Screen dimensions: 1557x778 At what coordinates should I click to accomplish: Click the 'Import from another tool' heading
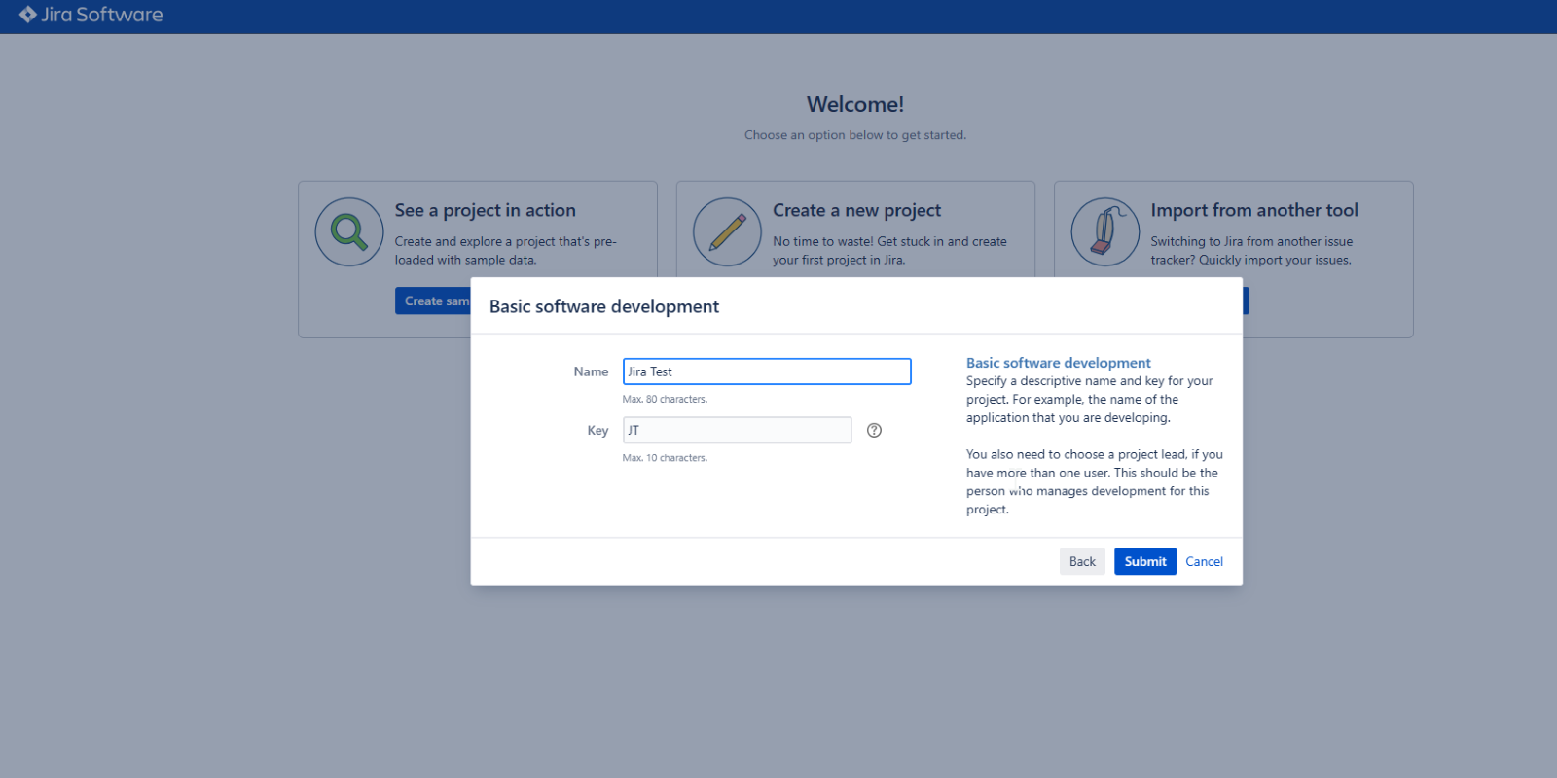[1254, 210]
